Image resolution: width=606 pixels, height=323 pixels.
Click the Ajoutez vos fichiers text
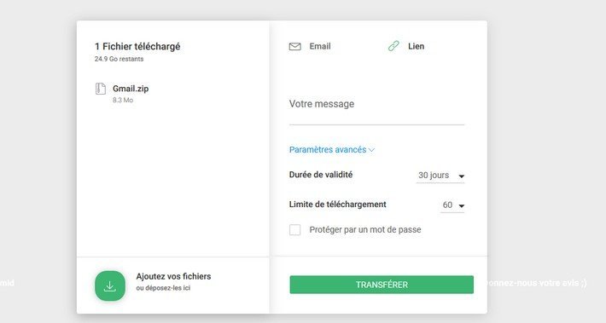173,276
